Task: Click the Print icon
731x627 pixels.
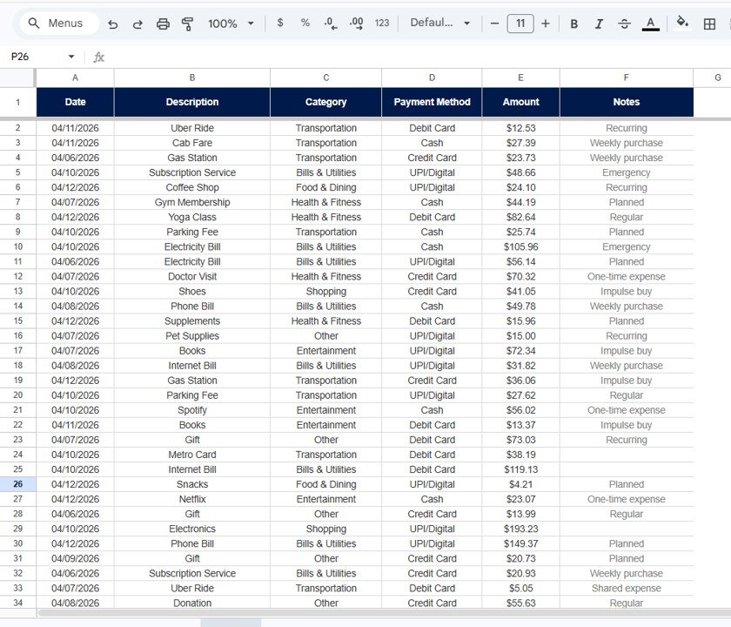Action: [x=163, y=24]
